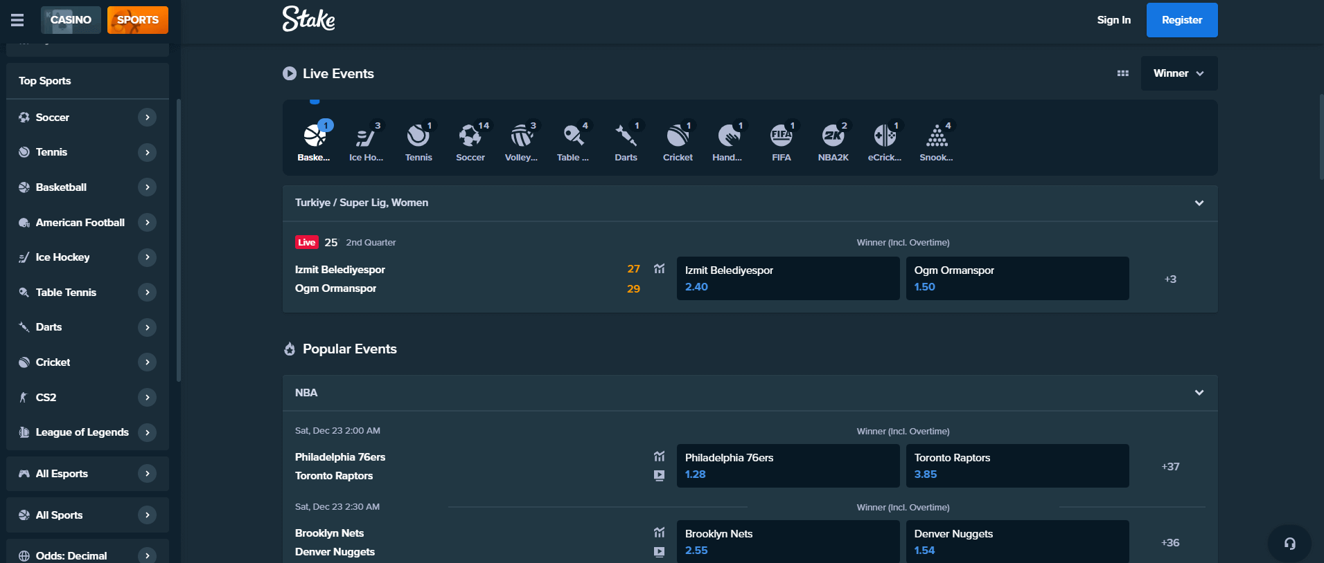The height and width of the screenshot is (563, 1324).
Task: Open live support headset icon
Action: click(1289, 544)
